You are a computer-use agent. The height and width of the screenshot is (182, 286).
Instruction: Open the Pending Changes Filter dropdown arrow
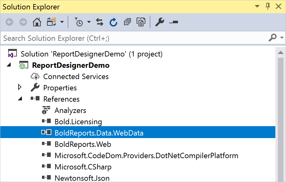[x=89, y=22]
